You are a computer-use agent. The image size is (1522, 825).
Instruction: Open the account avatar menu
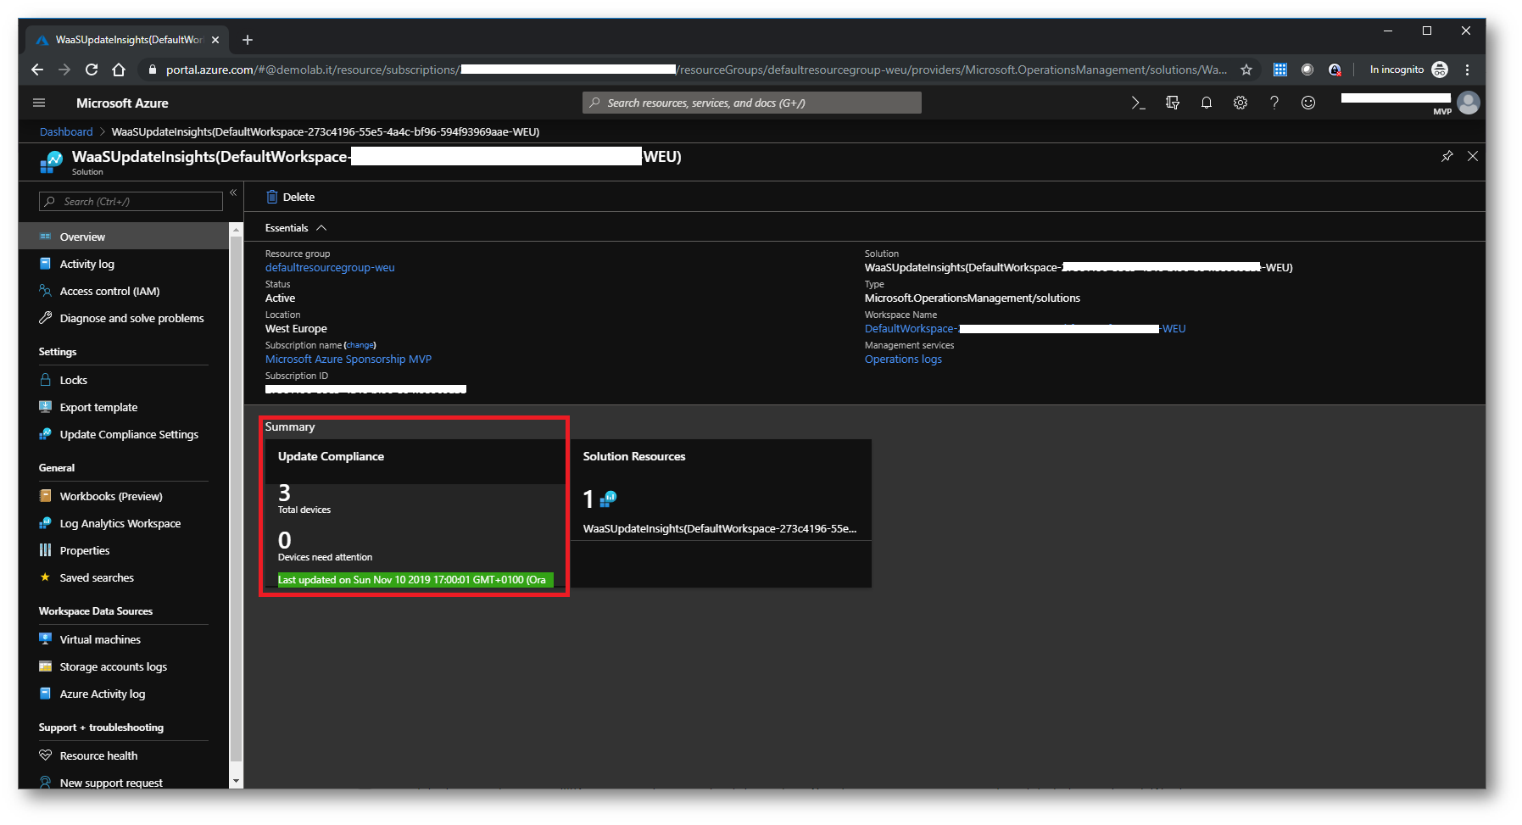tap(1469, 103)
